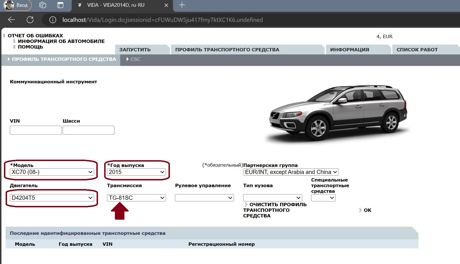Switch to the ИНФОРМАЦИЯ tab
460x264 pixels.
click(x=358, y=50)
